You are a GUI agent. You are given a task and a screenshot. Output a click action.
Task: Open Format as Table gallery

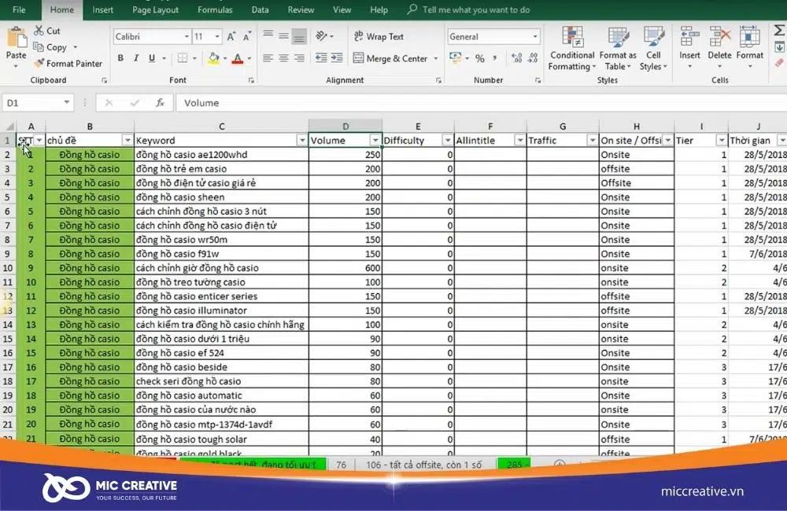618,49
